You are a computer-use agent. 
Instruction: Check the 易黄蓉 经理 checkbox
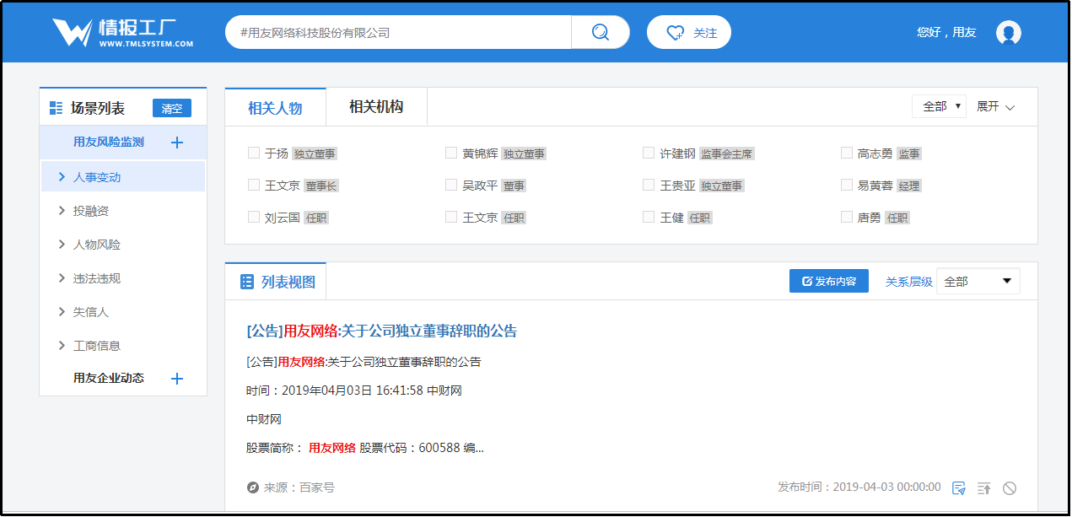pyautogui.click(x=847, y=185)
